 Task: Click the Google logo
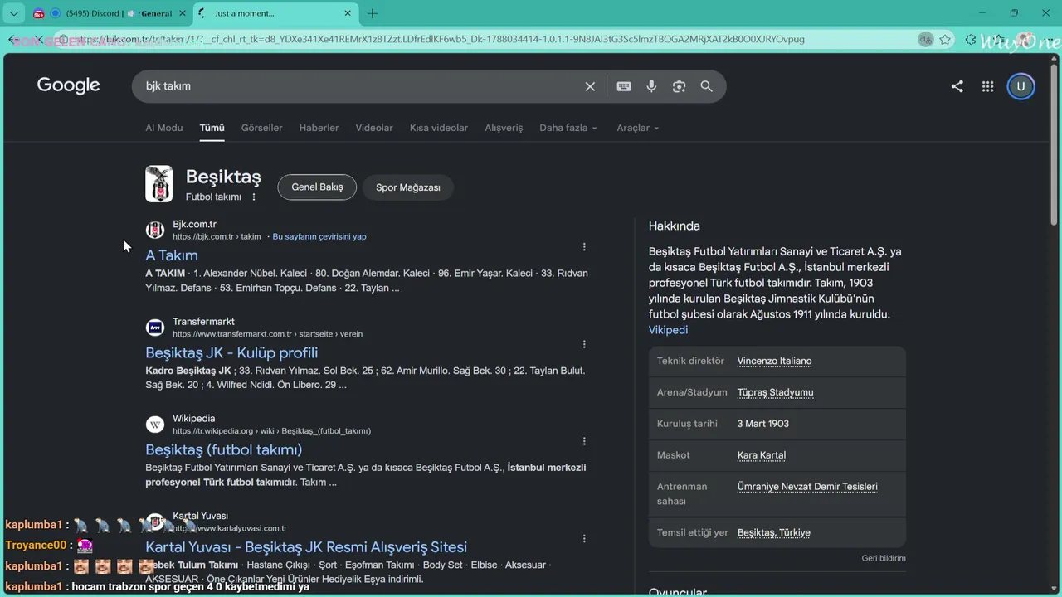point(68,85)
